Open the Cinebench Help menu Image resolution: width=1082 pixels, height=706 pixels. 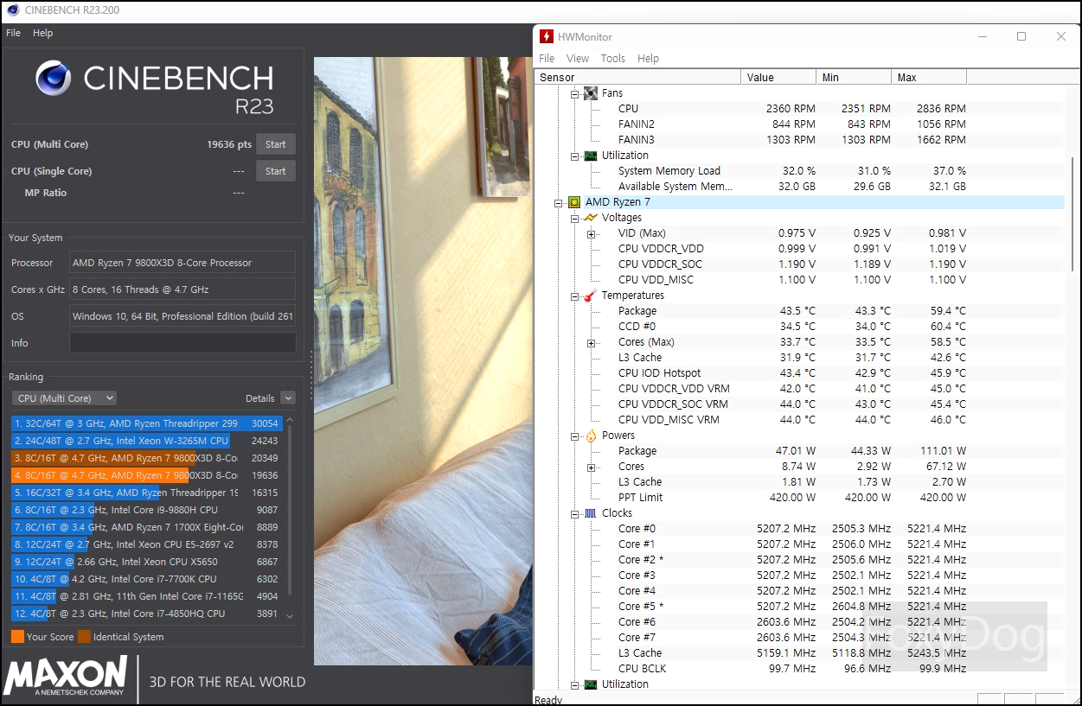pos(42,33)
